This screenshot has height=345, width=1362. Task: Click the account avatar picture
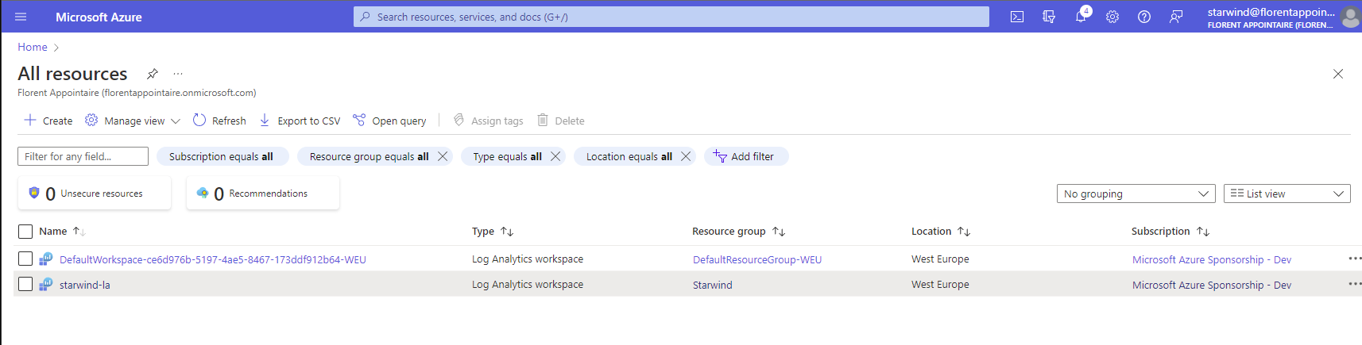coord(1350,17)
